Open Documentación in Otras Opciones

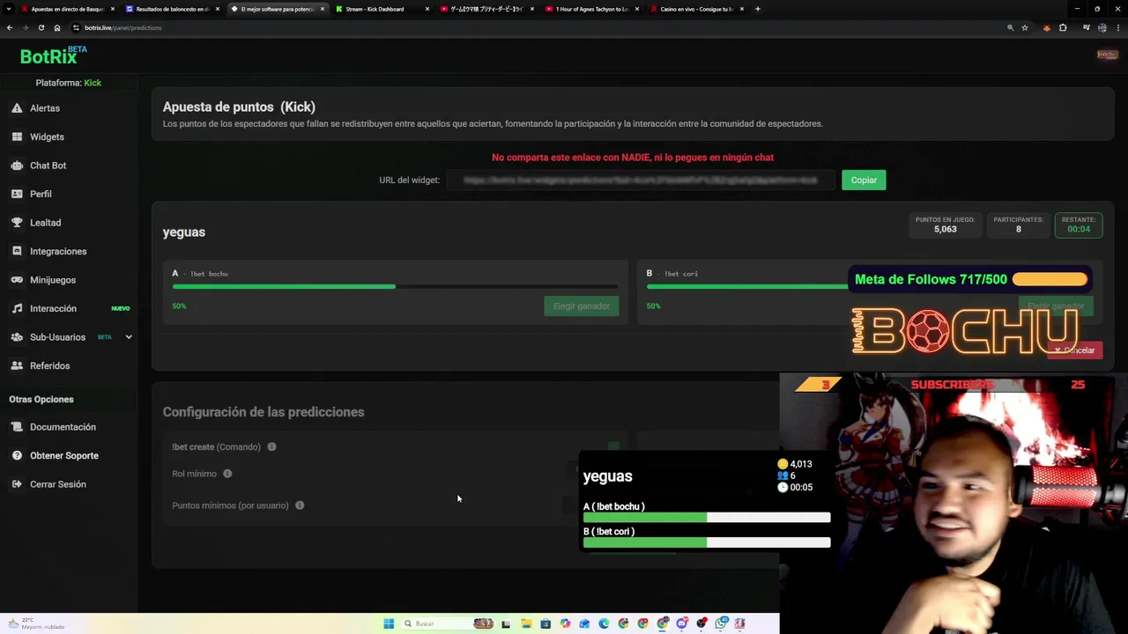tap(62, 427)
